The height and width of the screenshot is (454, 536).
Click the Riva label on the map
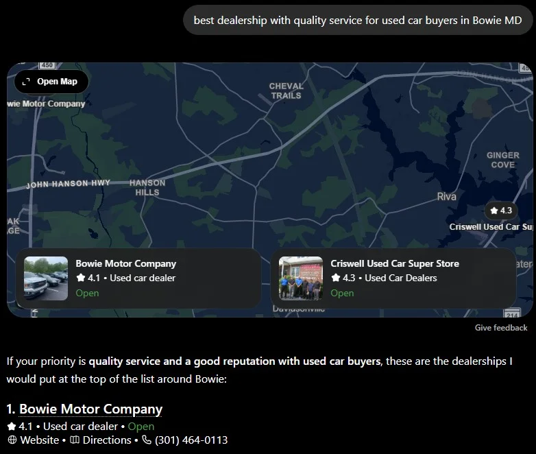pos(446,197)
